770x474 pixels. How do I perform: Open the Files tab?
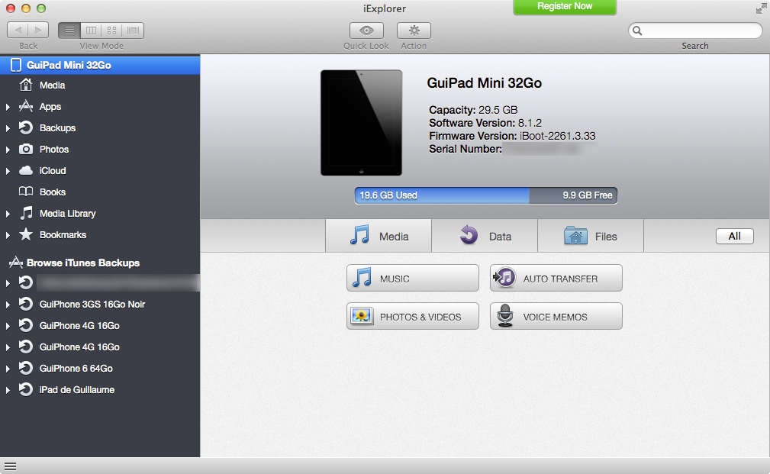(591, 236)
